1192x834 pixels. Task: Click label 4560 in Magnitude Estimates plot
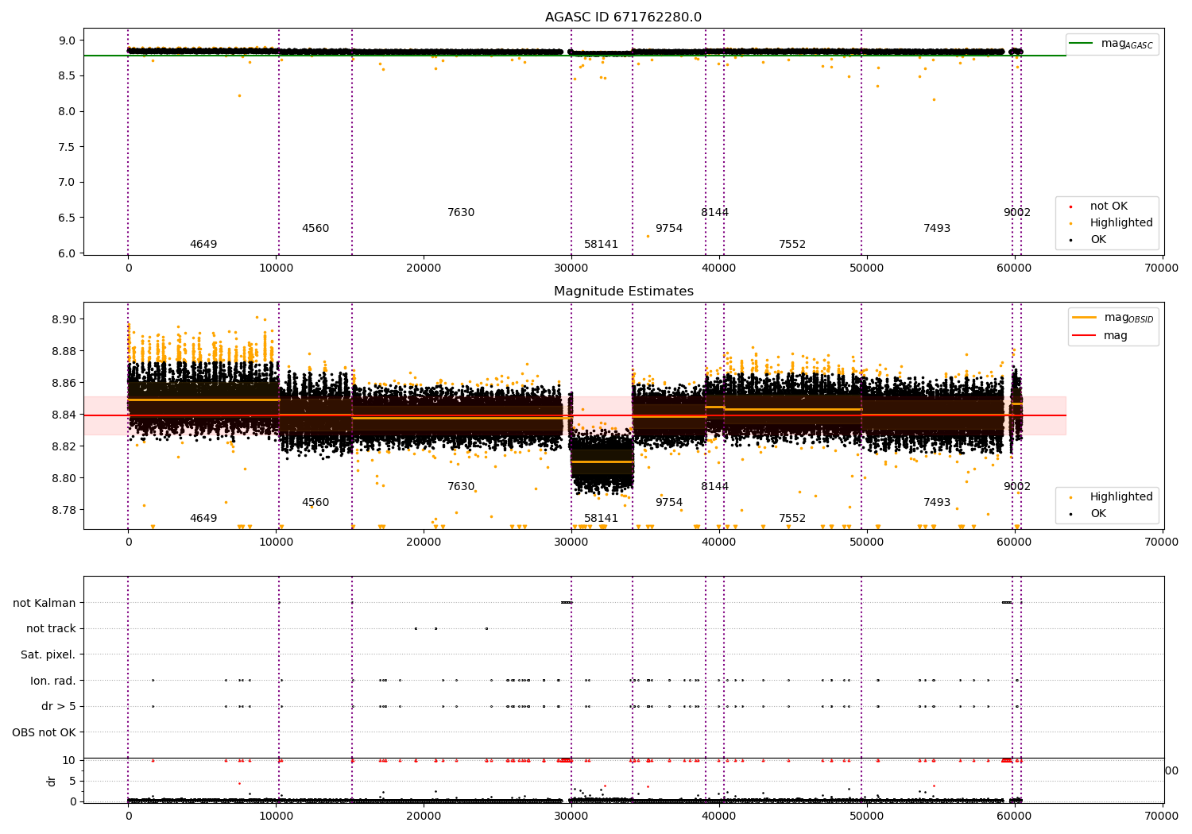click(315, 503)
